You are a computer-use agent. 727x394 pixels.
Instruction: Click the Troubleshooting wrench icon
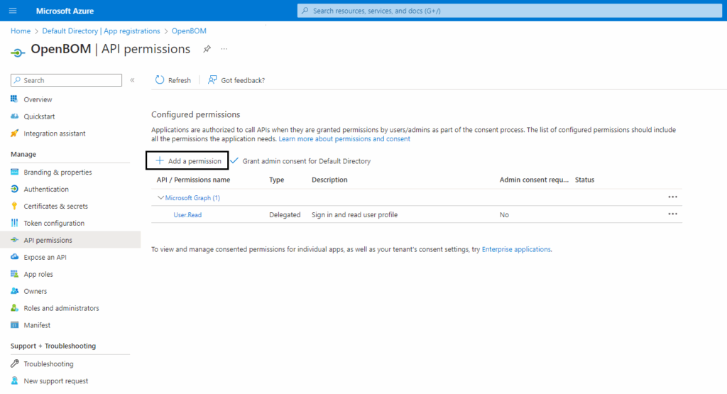[14, 363]
